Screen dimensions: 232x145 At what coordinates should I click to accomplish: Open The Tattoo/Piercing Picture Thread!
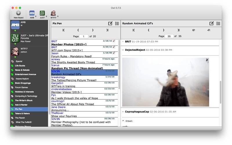click(x=84, y=79)
